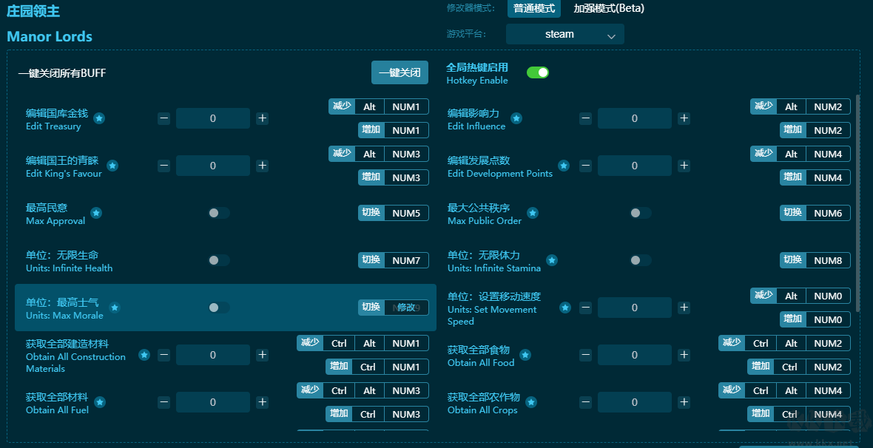
Task: Click 减少 Ctrl Alt NUM3 hotkey for Obtain All Fuel
Action: pos(363,390)
